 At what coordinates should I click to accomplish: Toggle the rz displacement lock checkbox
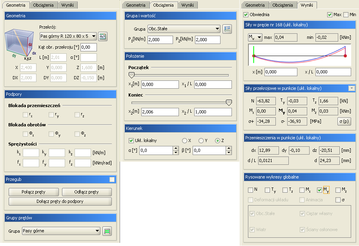click(x=77, y=115)
